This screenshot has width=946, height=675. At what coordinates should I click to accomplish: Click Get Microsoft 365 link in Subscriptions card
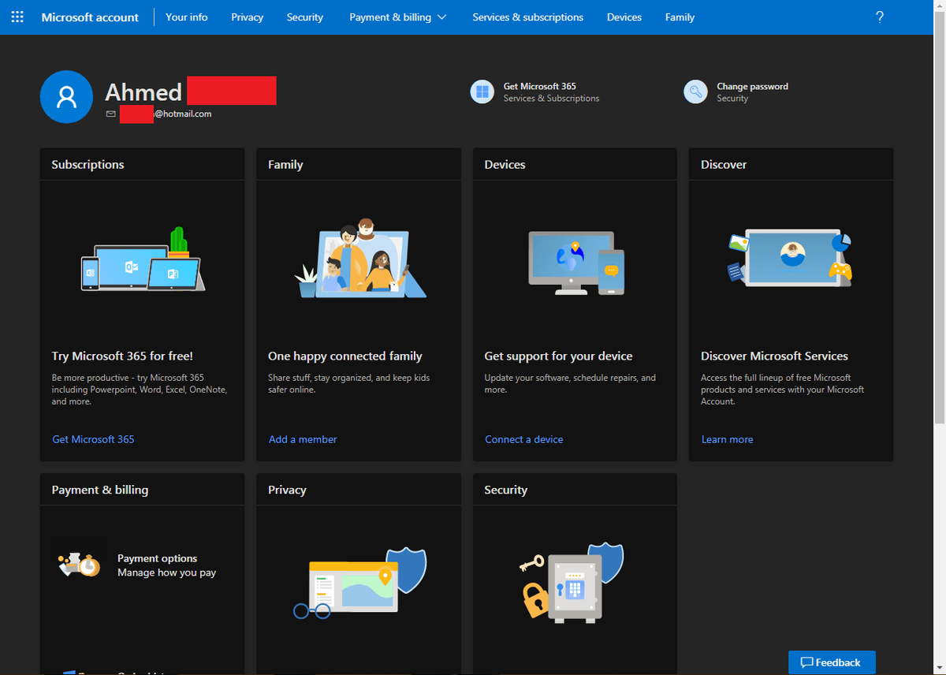(x=93, y=439)
